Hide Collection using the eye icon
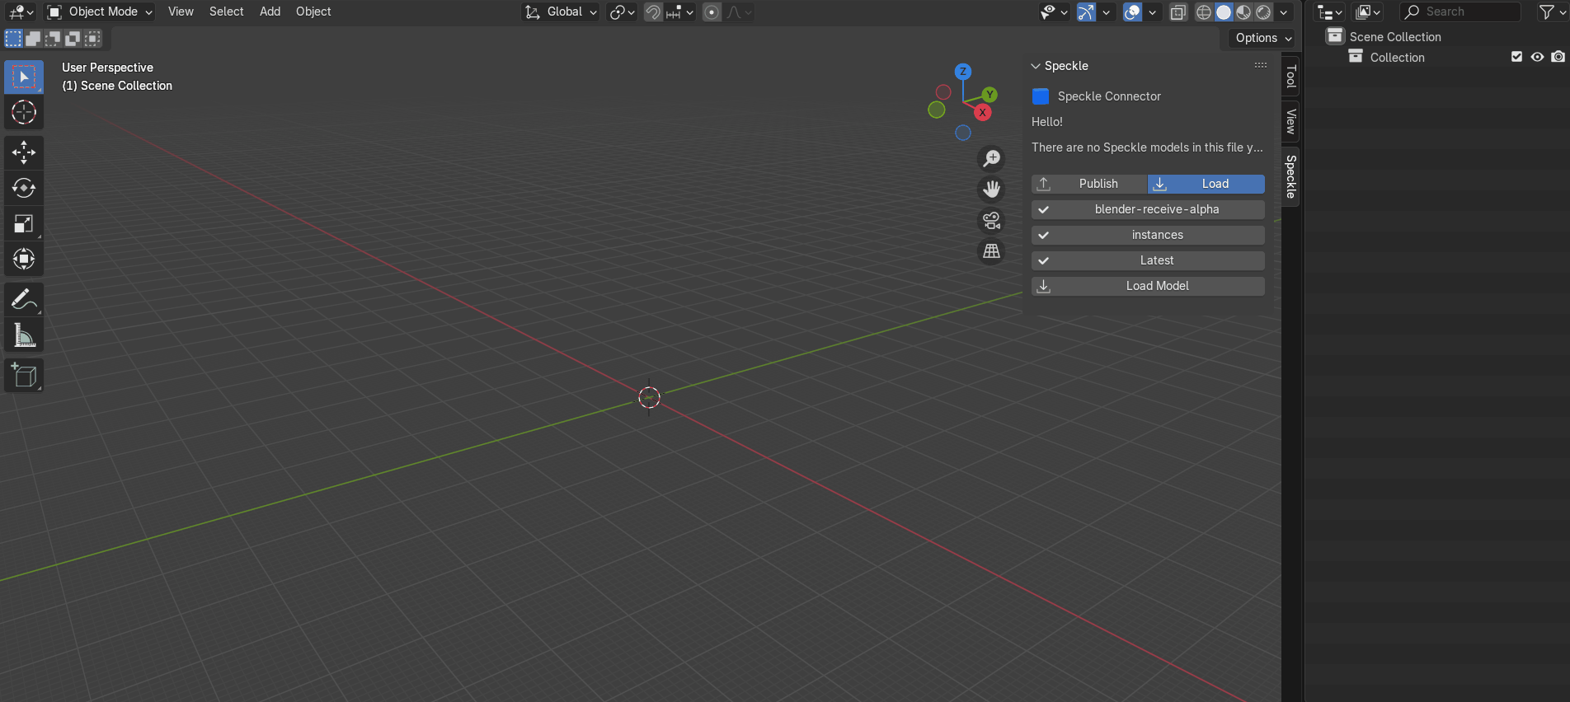Viewport: 1570px width, 702px height. tap(1537, 57)
